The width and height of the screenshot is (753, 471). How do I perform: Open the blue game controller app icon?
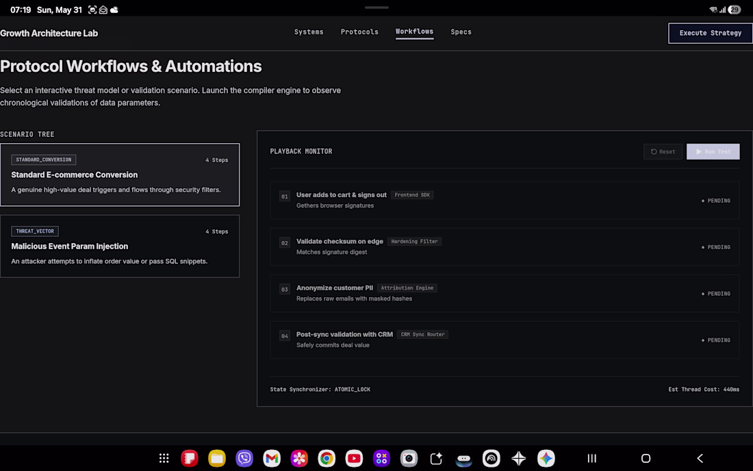pos(463,459)
